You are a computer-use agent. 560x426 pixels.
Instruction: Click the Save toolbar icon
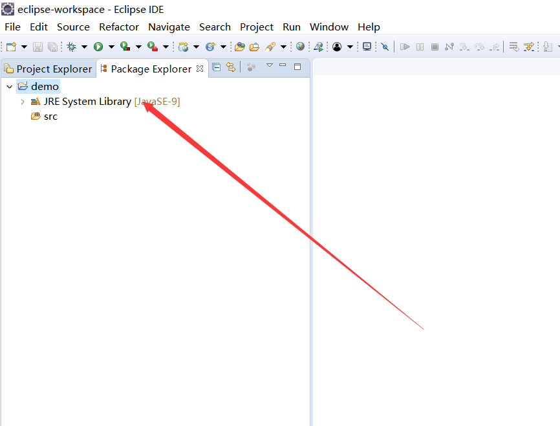tap(38, 47)
